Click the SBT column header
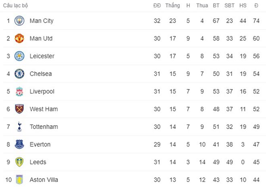266x187 pixels. click(229, 6)
